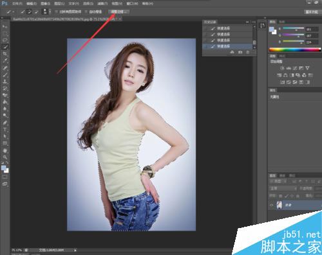Add a Hue/Saturation adjustment
Image resolution: width=322 pixels, height=255 pixels.
(x=279, y=75)
